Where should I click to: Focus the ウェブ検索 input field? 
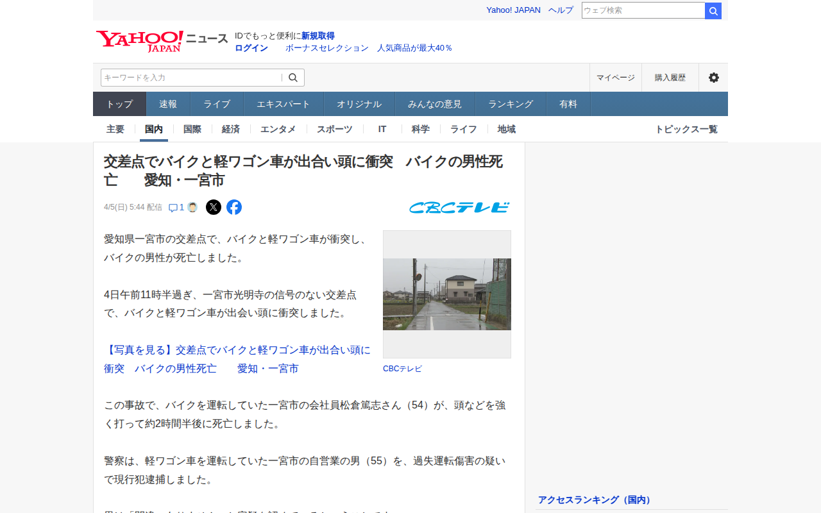643,10
